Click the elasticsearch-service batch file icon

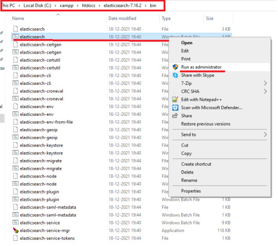[x=15, y=222]
